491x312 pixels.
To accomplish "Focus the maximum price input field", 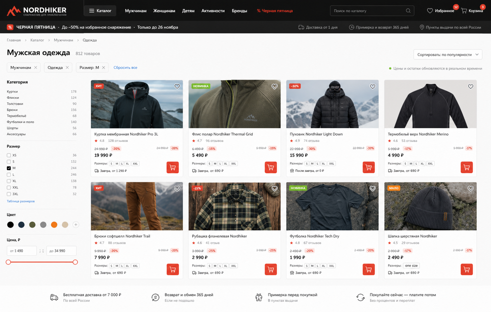I will (61, 251).
